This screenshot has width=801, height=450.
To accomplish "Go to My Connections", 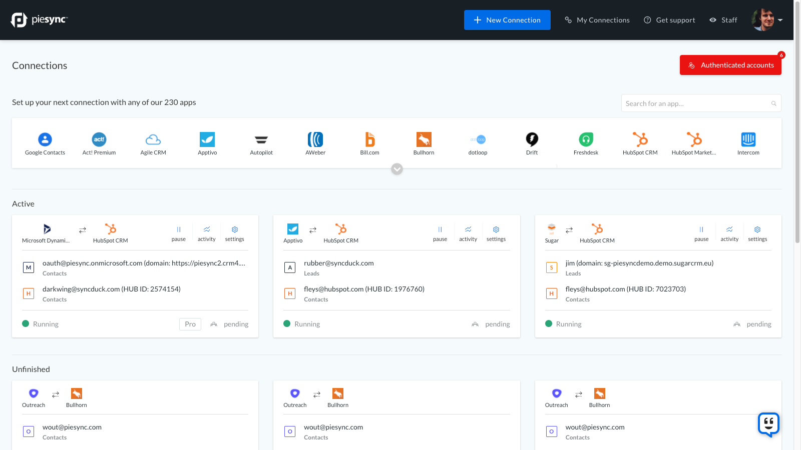I will (597, 20).
